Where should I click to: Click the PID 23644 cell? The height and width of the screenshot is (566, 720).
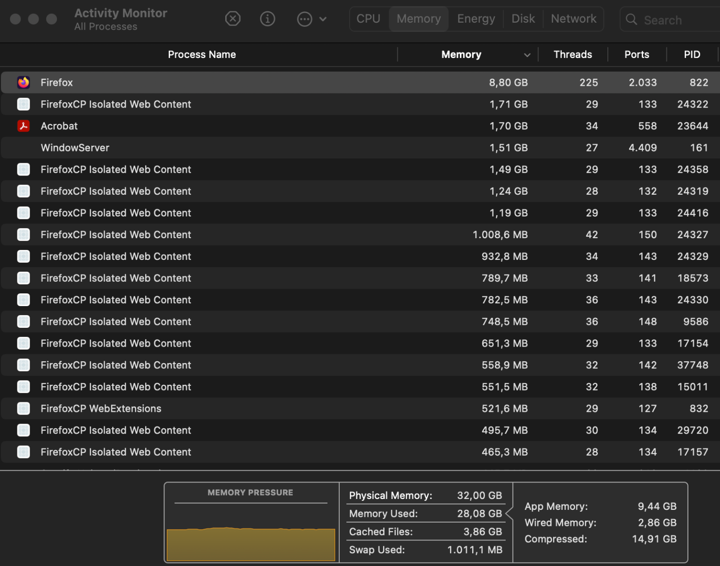pos(693,126)
